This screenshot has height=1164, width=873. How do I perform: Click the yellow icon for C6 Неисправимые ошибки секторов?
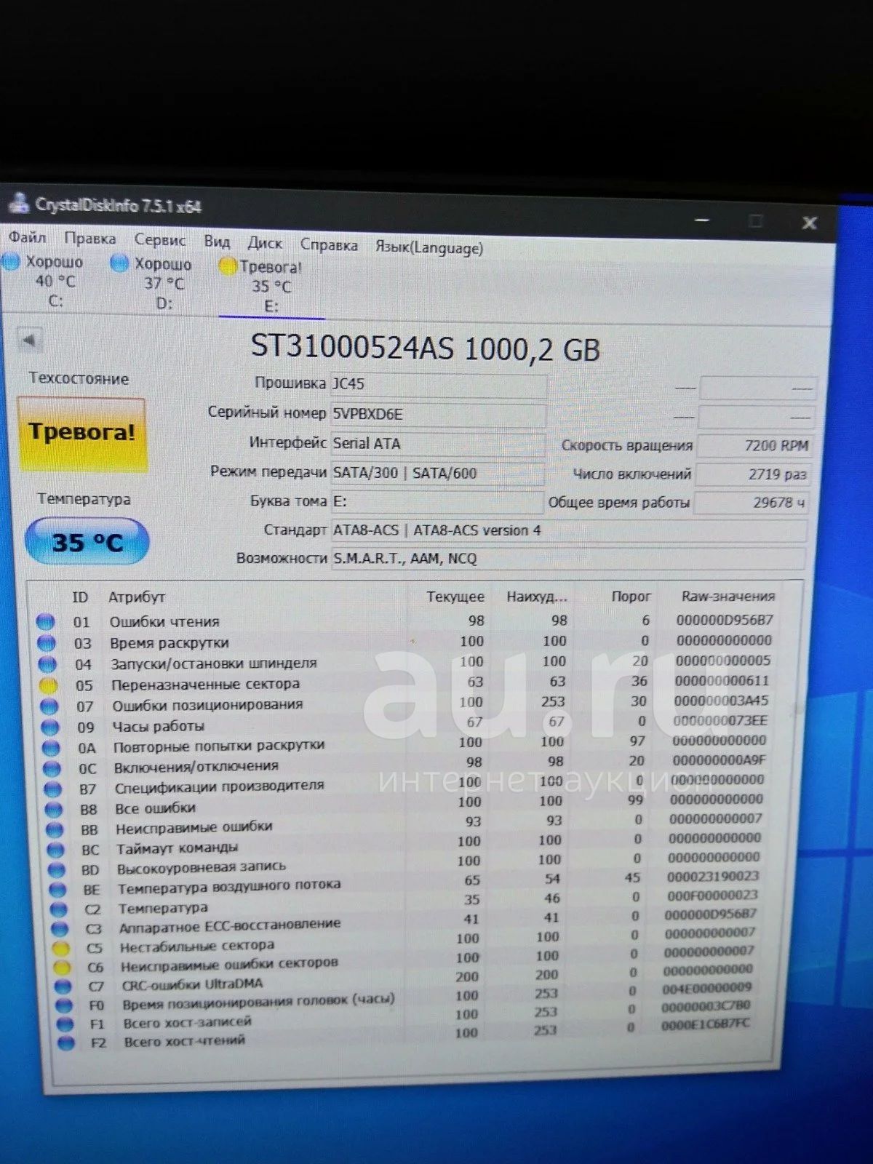click(x=63, y=967)
